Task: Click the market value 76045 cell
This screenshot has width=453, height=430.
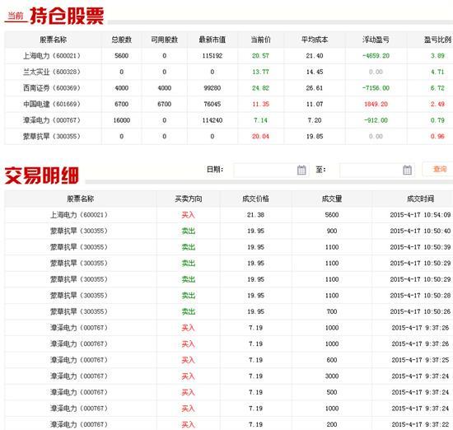Action: [x=212, y=104]
